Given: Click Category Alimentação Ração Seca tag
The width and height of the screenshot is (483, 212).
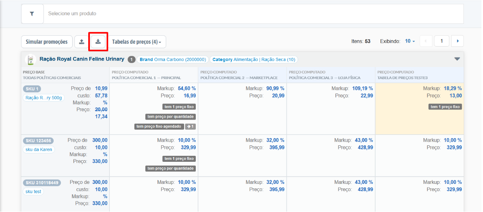Looking at the screenshot, I should tap(254, 59).
